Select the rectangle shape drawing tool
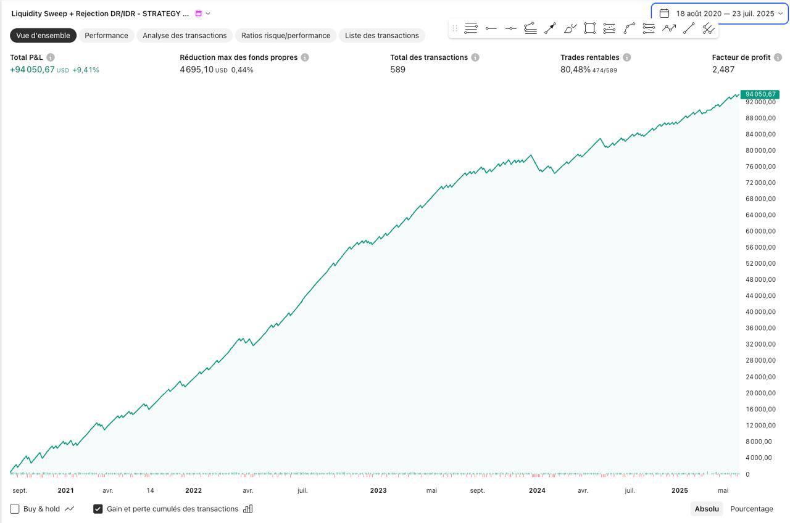The height and width of the screenshot is (523, 790). click(589, 28)
